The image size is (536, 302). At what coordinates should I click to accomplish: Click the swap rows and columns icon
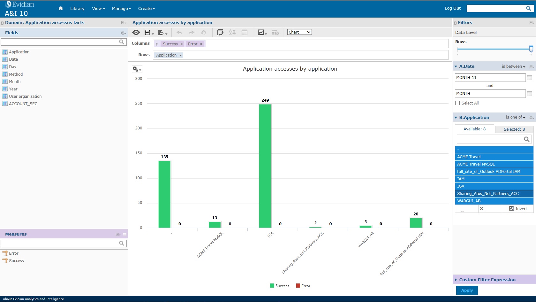point(220,32)
